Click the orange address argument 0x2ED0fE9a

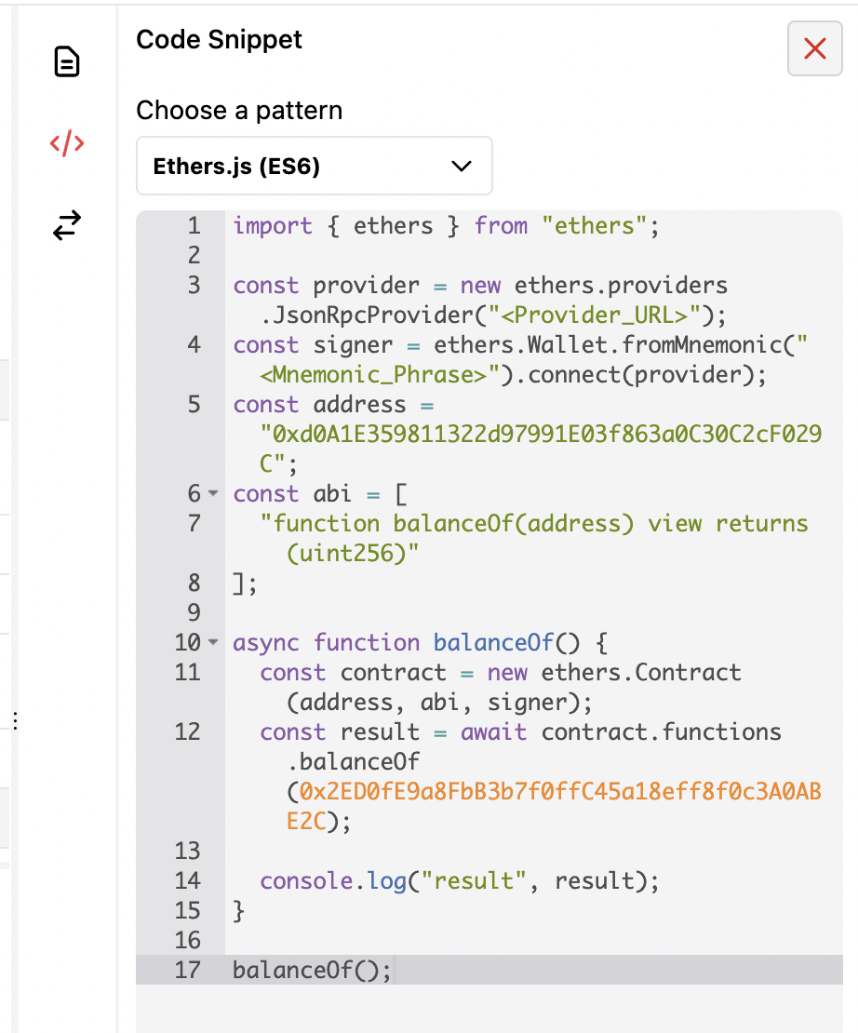[554, 806]
